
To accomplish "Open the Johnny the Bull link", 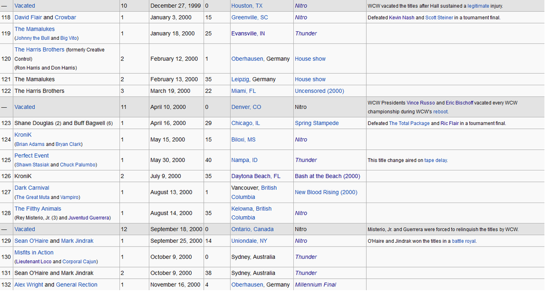I will (33, 38).
